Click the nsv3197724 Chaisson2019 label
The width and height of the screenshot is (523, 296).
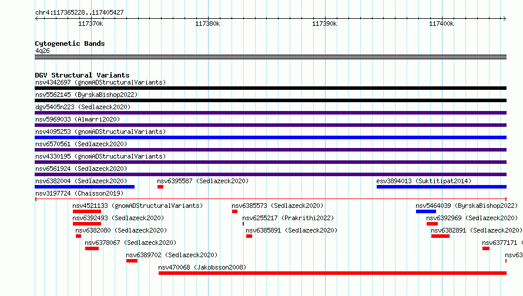79,193
